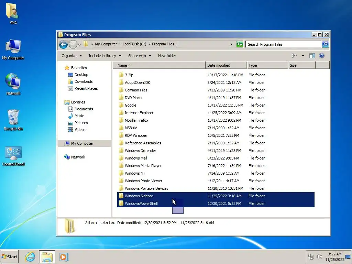Select the 7-Zip folder icon
This screenshot has height=264, width=352.
pyautogui.click(x=121, y=75)
